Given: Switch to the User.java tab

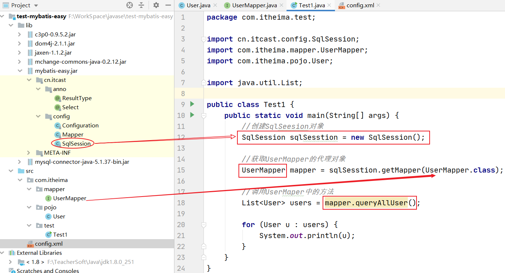Looking at the screenshot, I should click(x=198, y=5).
